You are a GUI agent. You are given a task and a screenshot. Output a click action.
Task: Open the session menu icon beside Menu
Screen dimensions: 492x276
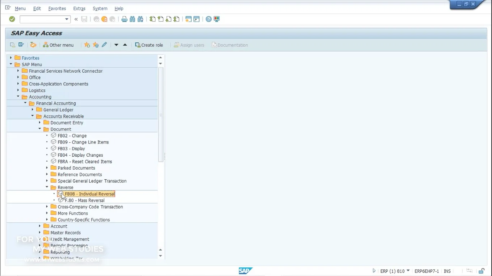point(8,8)
